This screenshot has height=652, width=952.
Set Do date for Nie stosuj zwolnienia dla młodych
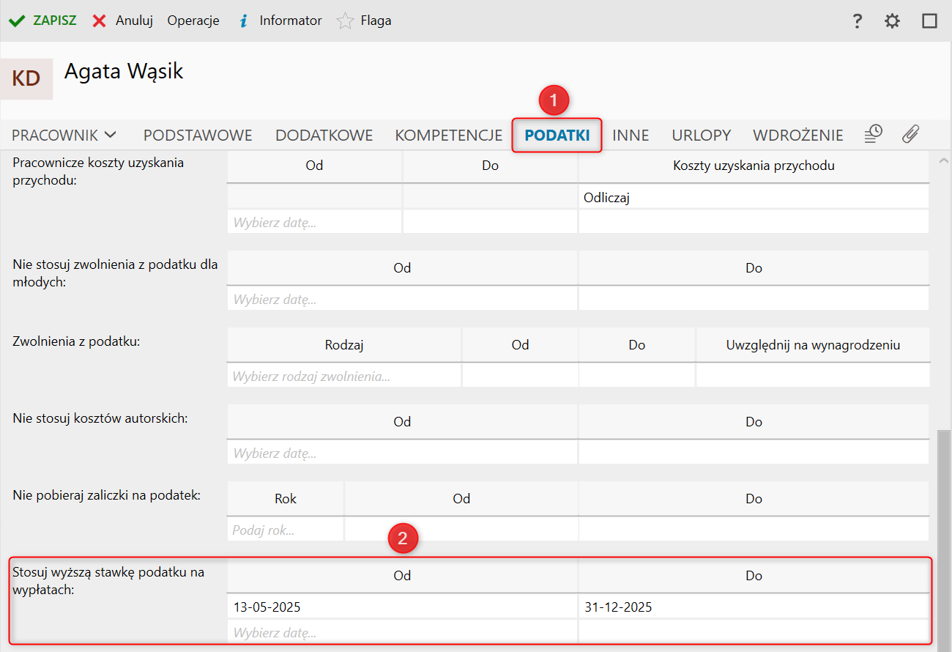(754, 299)
